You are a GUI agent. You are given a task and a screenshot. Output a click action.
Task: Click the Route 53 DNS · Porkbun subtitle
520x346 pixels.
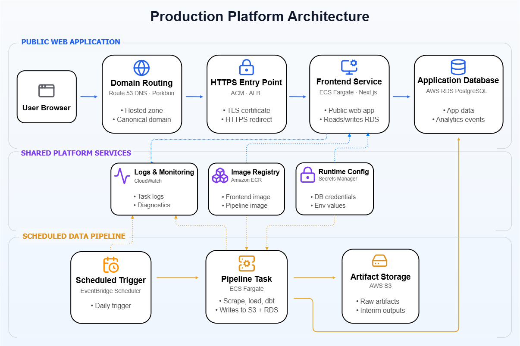tap(141, 93)
